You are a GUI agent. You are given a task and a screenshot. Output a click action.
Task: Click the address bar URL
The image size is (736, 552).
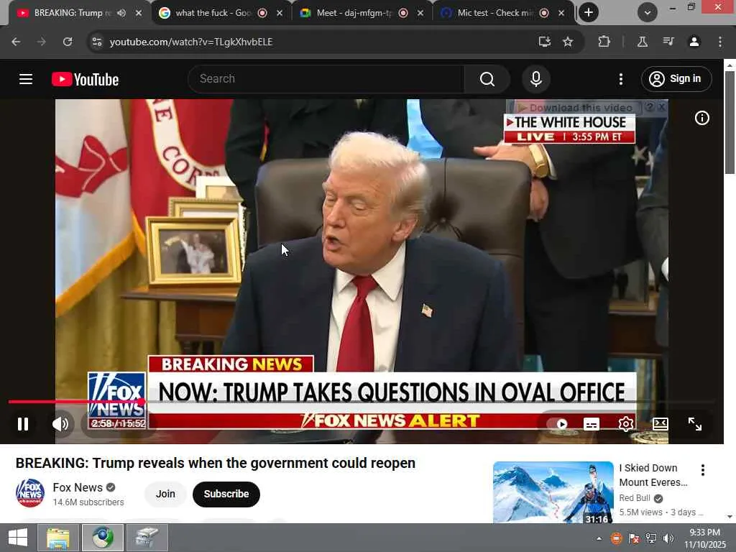[191, 42]
